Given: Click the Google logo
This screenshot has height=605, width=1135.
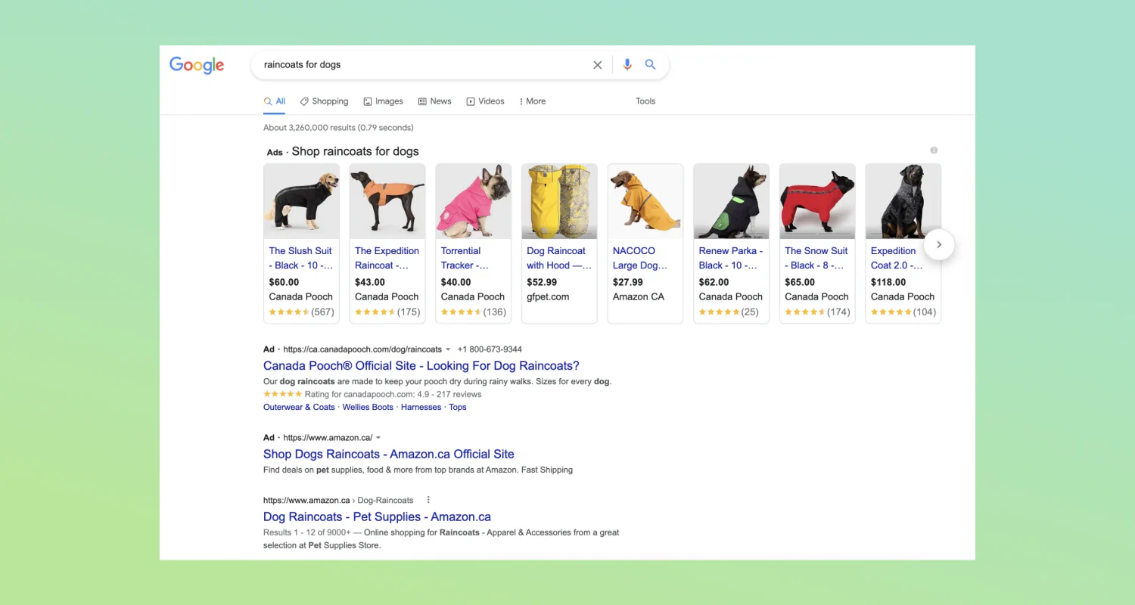Looking at the screenshot, I should pos(196,66).
